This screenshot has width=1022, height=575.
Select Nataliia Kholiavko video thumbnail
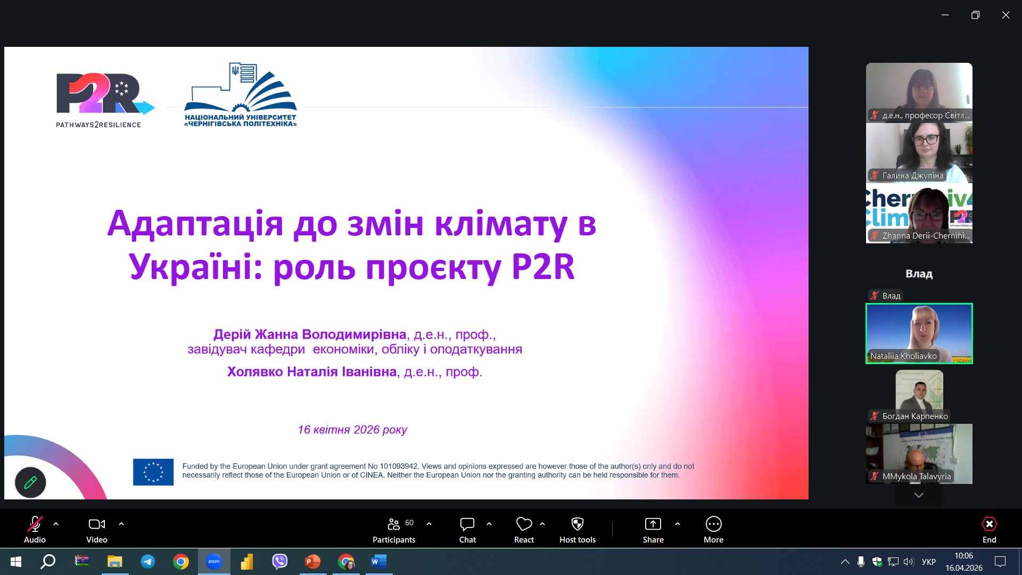(x=919, y=333)
